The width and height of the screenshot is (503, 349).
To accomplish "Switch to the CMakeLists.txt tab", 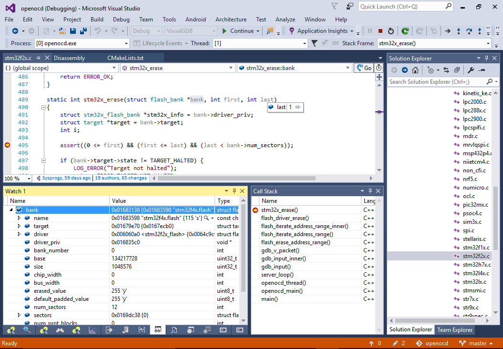I will [x=125, y=58].
